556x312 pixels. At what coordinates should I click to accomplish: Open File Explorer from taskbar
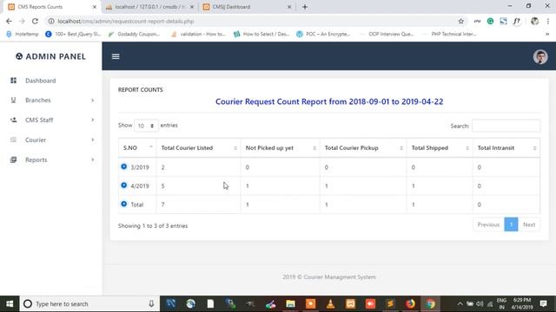pyautogui.click(x=290, y=303)
